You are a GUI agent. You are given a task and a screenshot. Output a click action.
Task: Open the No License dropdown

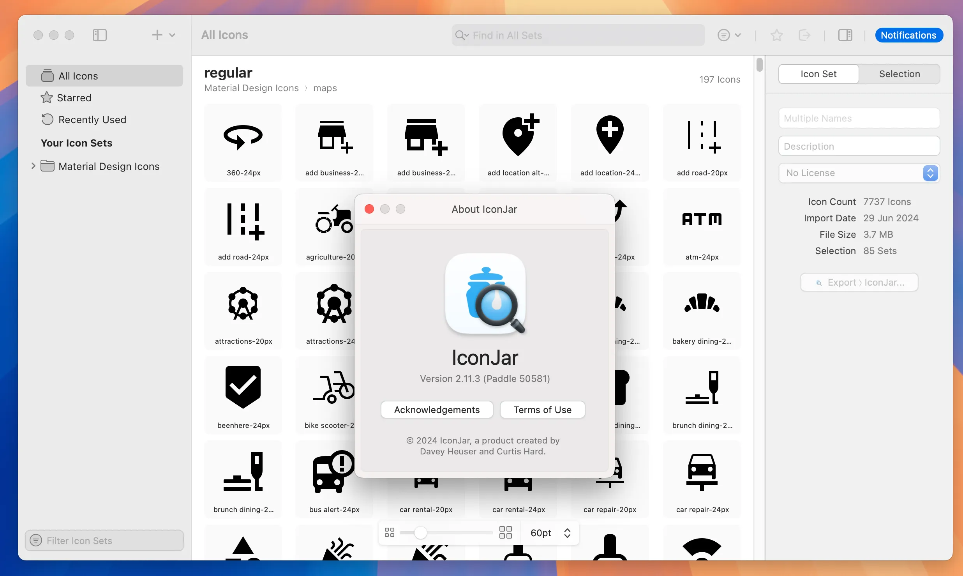click(859, 173)
